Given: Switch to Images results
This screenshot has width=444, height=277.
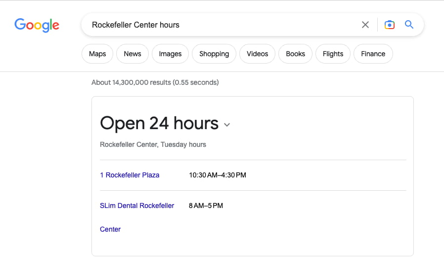Looking at the screenshot, I should (x=170, y=54).
